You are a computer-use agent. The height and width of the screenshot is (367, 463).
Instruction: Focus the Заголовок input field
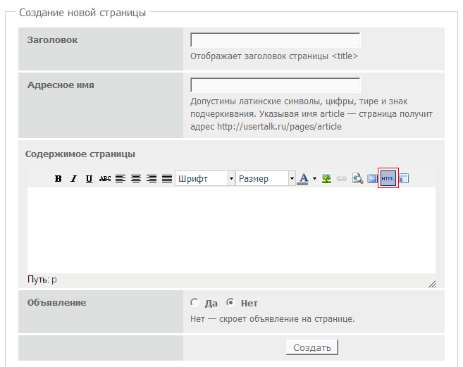(x=276, y=40)
